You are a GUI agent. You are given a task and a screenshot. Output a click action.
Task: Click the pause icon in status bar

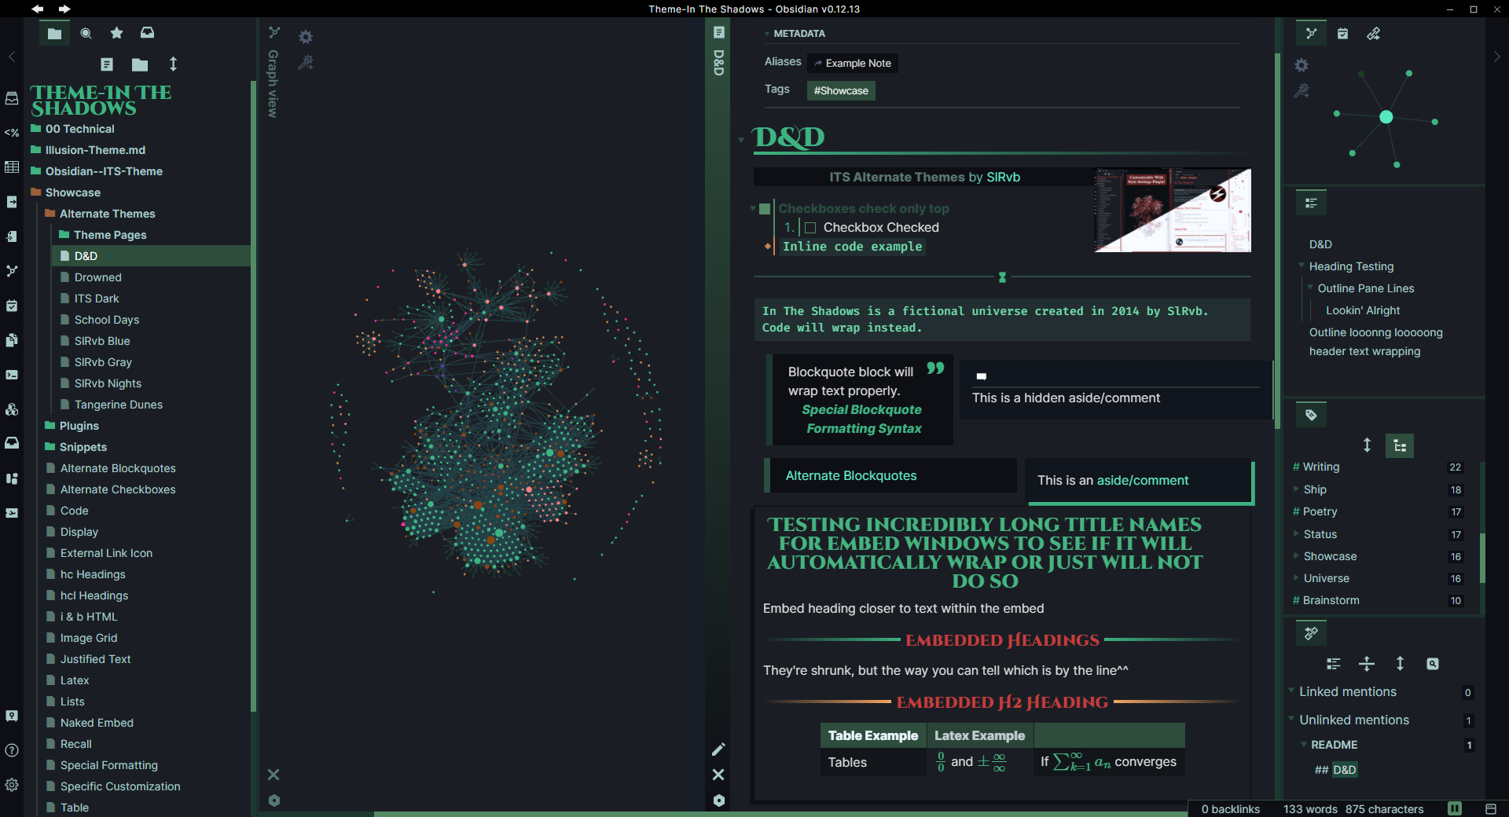[1455, 808]
